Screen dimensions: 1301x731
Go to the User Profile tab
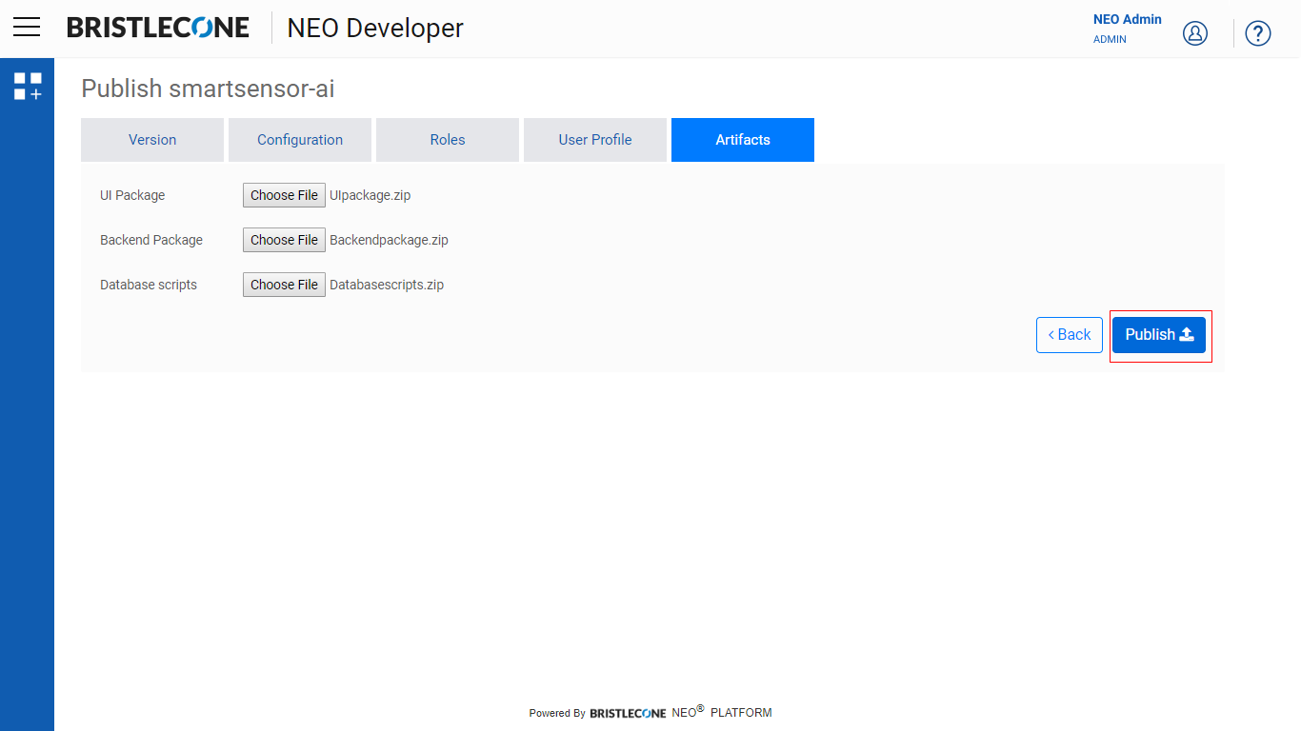pyautogui.click(x=595, y=140)
